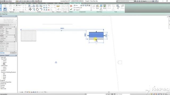Click the Actual Run Width value field

[10, 43]
